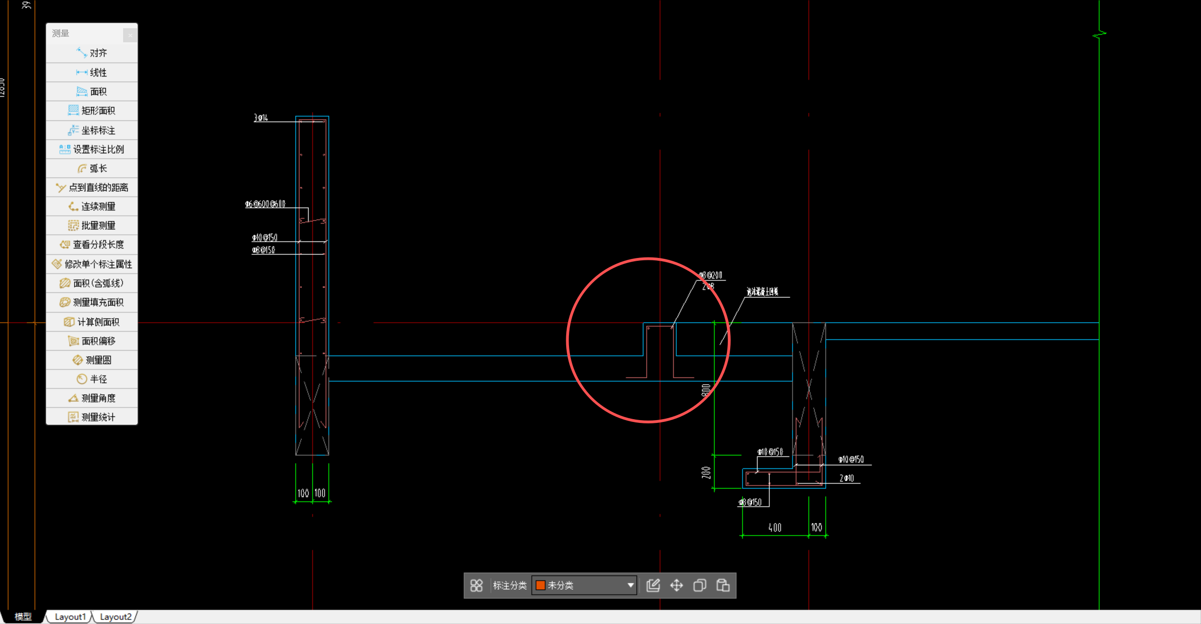Switch to the Layout1 tab
Viewport: 1201px width, 624px height.
pyautogui.click(x=70, y=616)
